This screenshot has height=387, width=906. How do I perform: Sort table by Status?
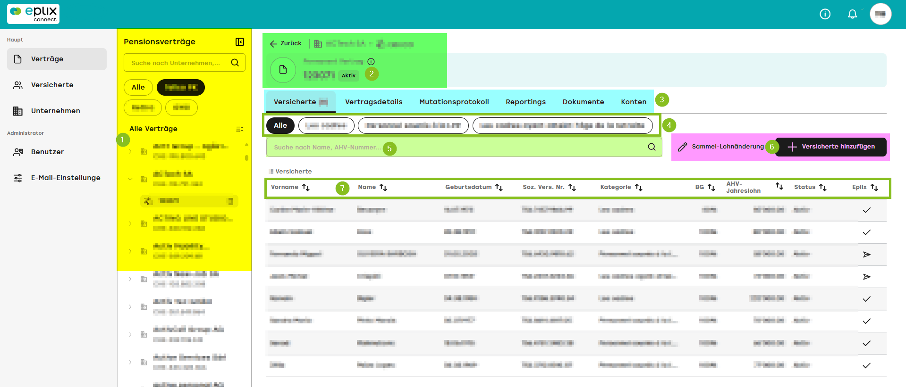[823, 187]
